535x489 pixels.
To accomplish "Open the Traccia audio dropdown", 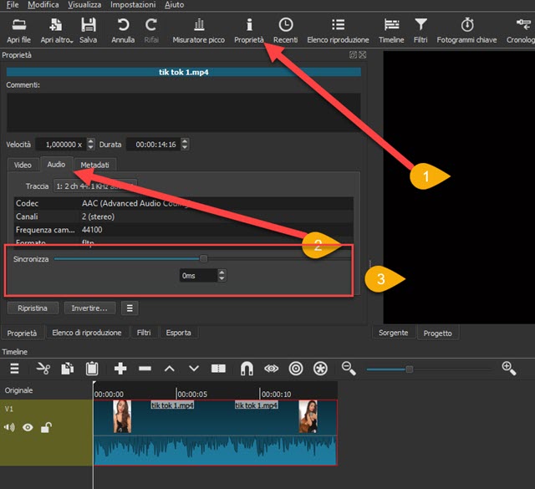I will tap(95, 186).
